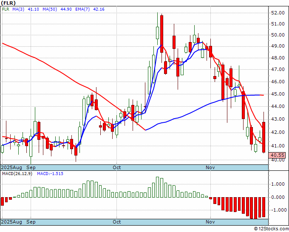Viewport: 289px width, 232px height.
Task: Click the MACD(26,12,9) indicator label
Action: point(17,174)
